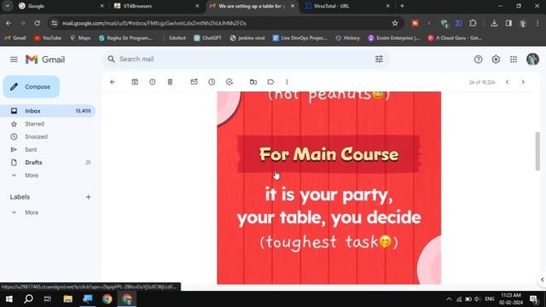
Task: Switch to the VirusTotal - URL tab
Action: click(x=346, y=6)
